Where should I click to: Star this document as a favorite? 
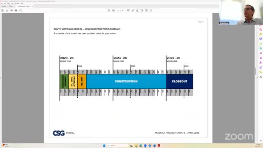click(7, 10)
